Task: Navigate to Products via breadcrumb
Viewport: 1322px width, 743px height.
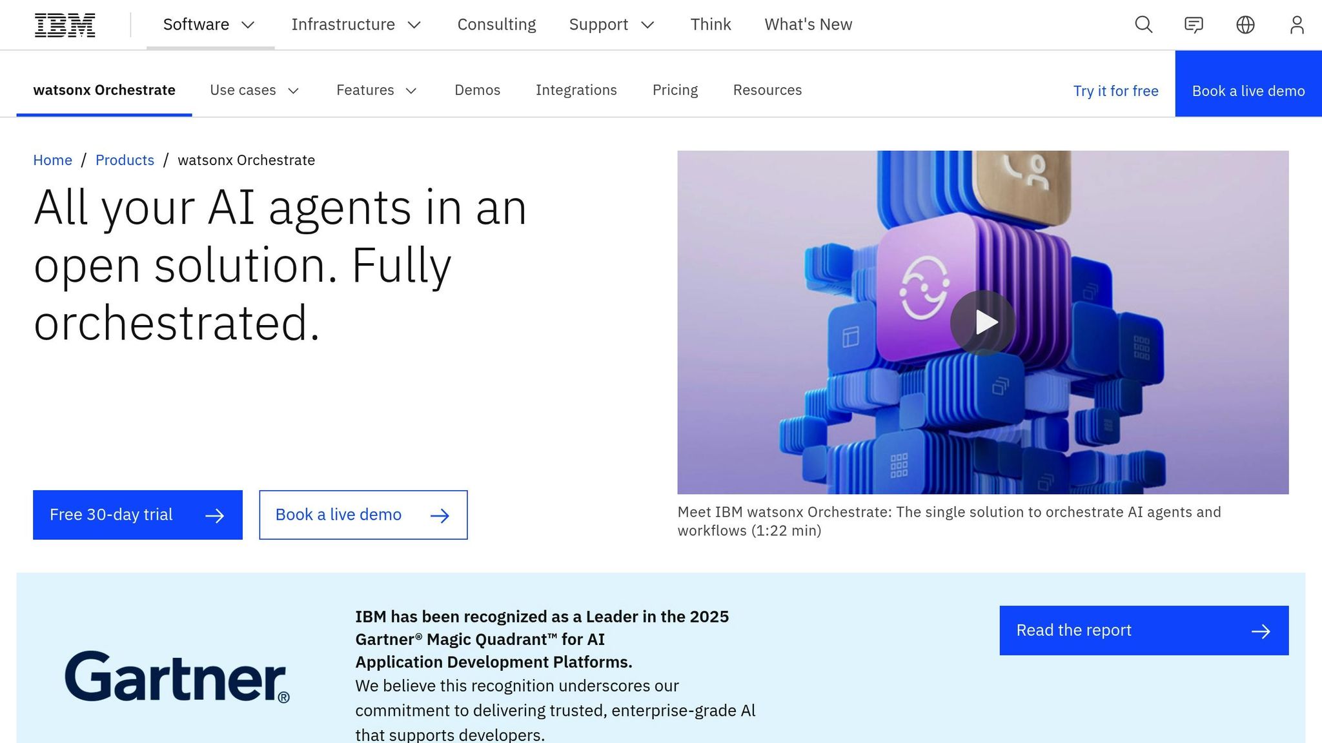Action: point(125,160)
